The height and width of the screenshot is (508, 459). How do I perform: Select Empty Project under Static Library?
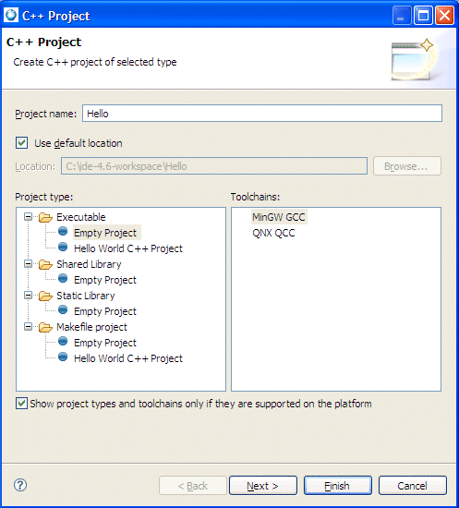tap(105, 311)
